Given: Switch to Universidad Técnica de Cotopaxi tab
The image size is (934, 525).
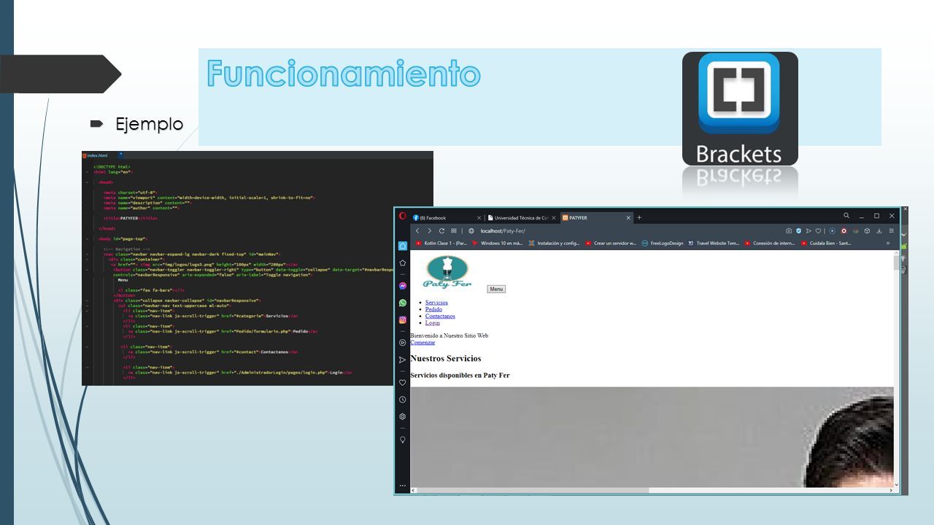Looking at the screenshot, I should click(x=522, y=217).
